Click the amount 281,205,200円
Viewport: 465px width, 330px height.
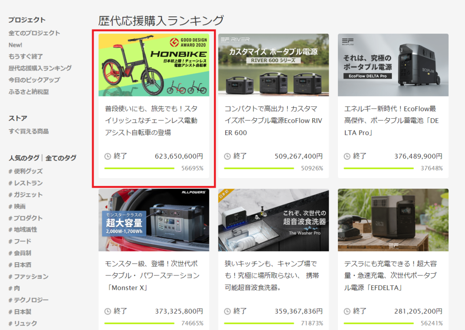pos(418,311)
